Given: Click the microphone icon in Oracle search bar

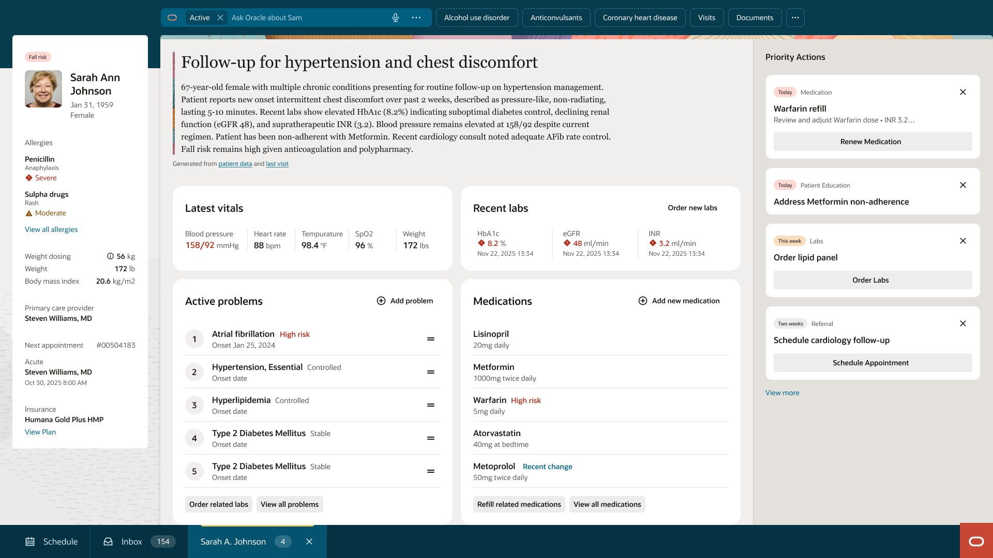Looking at the screenshot, I should tap(396, 18).
